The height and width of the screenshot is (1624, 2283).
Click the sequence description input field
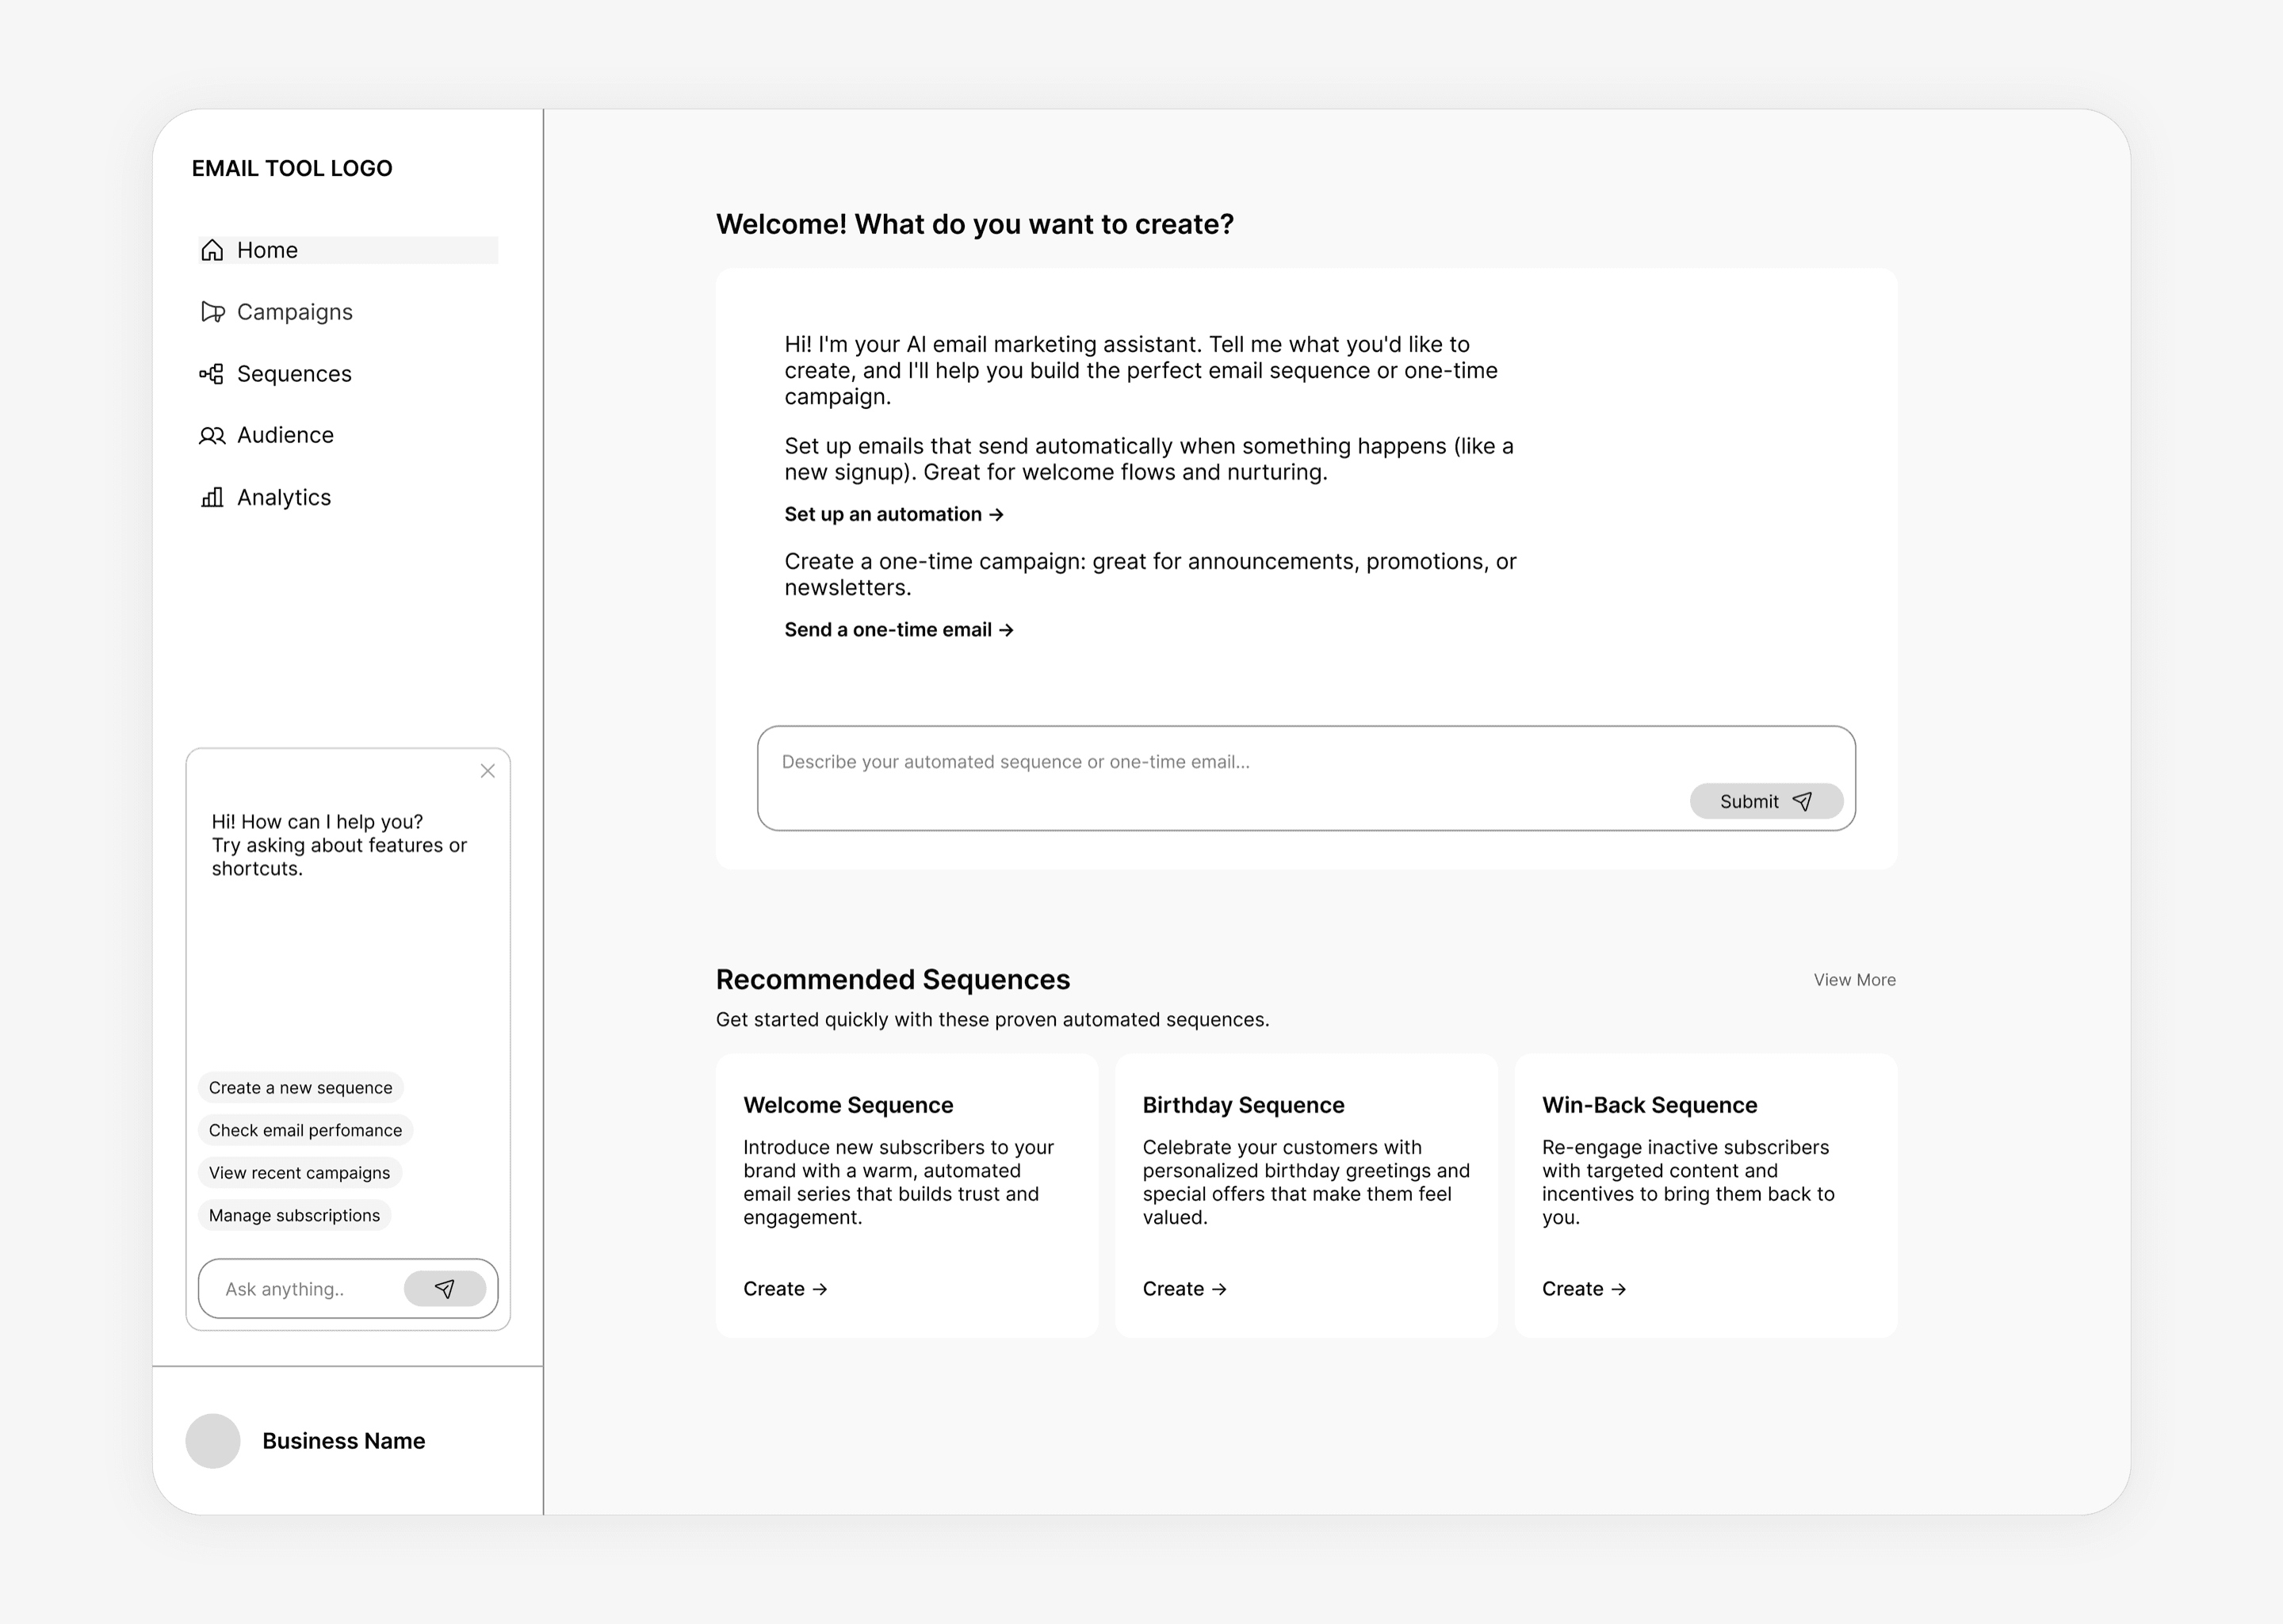point(1200,762)
